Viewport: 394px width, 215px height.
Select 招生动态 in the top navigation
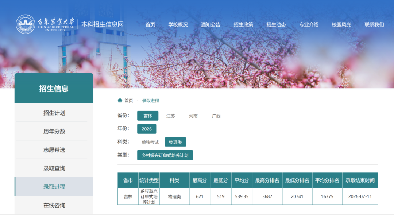tap(276, 24)
